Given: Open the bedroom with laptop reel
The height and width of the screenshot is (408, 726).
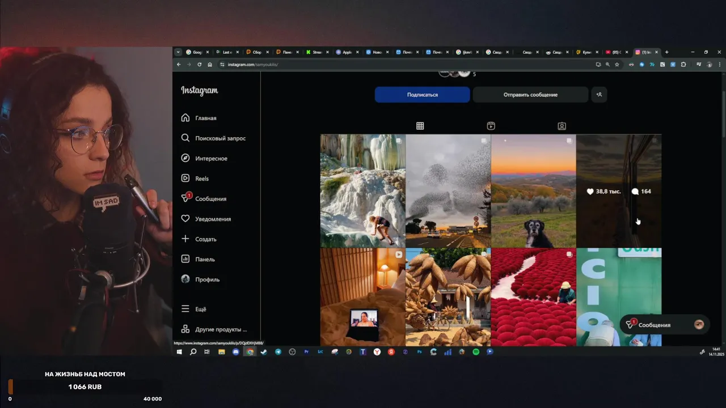Looking at the screenshot, I should [362, 297].
